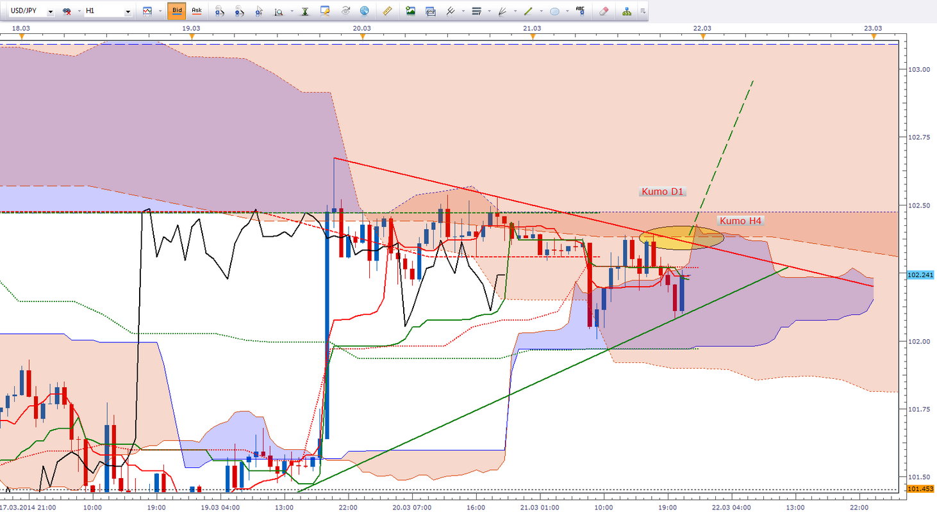Screen dimensions: 937x512
Task: Click the Kumo D1 chart label
Action: (x=663, y=191)
